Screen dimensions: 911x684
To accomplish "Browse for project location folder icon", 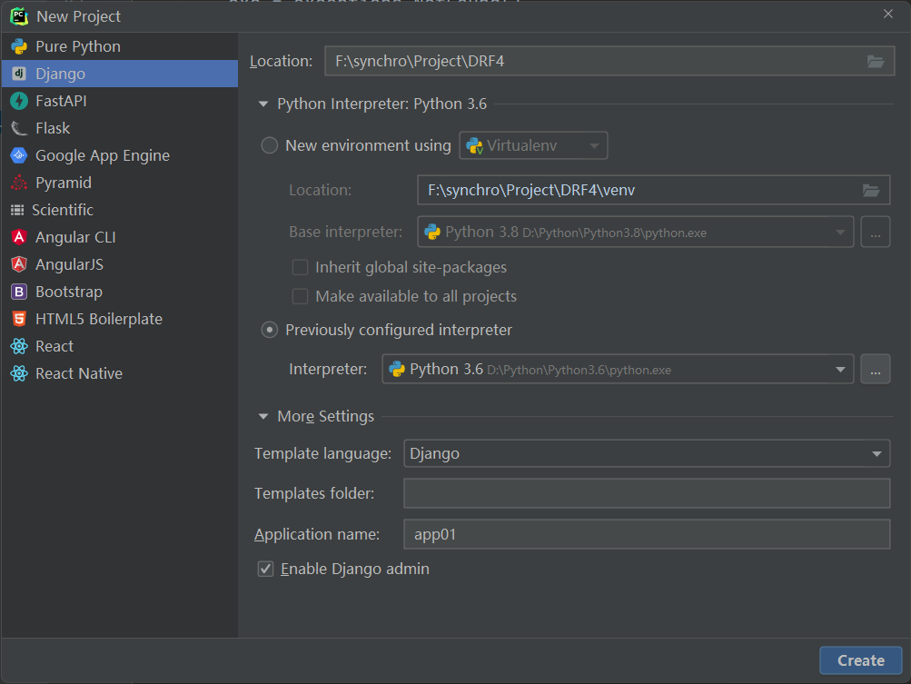I will click(875, 61).
